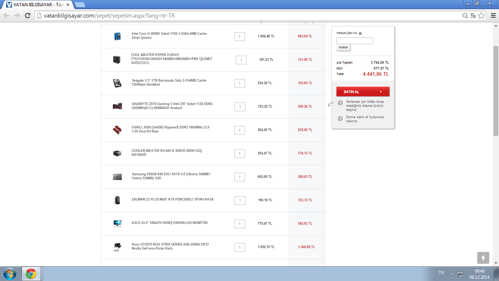Click the Seagate Barracuda harddisk thumbnail

coord(117,83)
